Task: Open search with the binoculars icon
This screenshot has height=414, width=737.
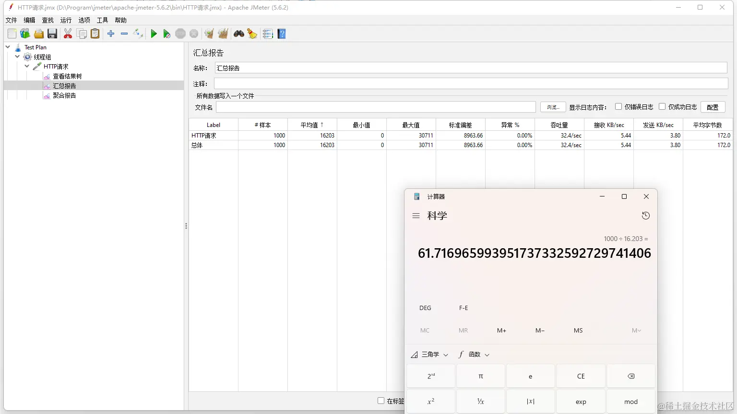Action: click(239, 34)
